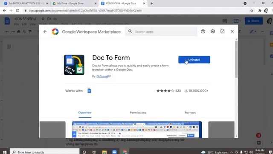This screenshot has height=154, width=273.
Task: Open the Chrome profile avatar
Action: 266,10
